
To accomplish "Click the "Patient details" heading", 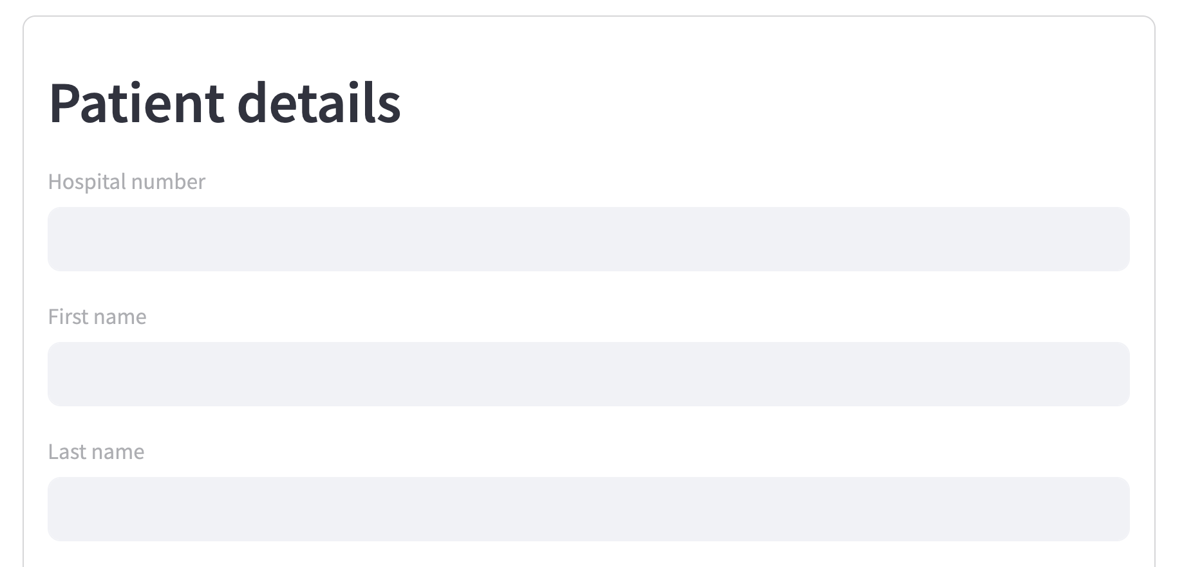I will click(225, 103).
